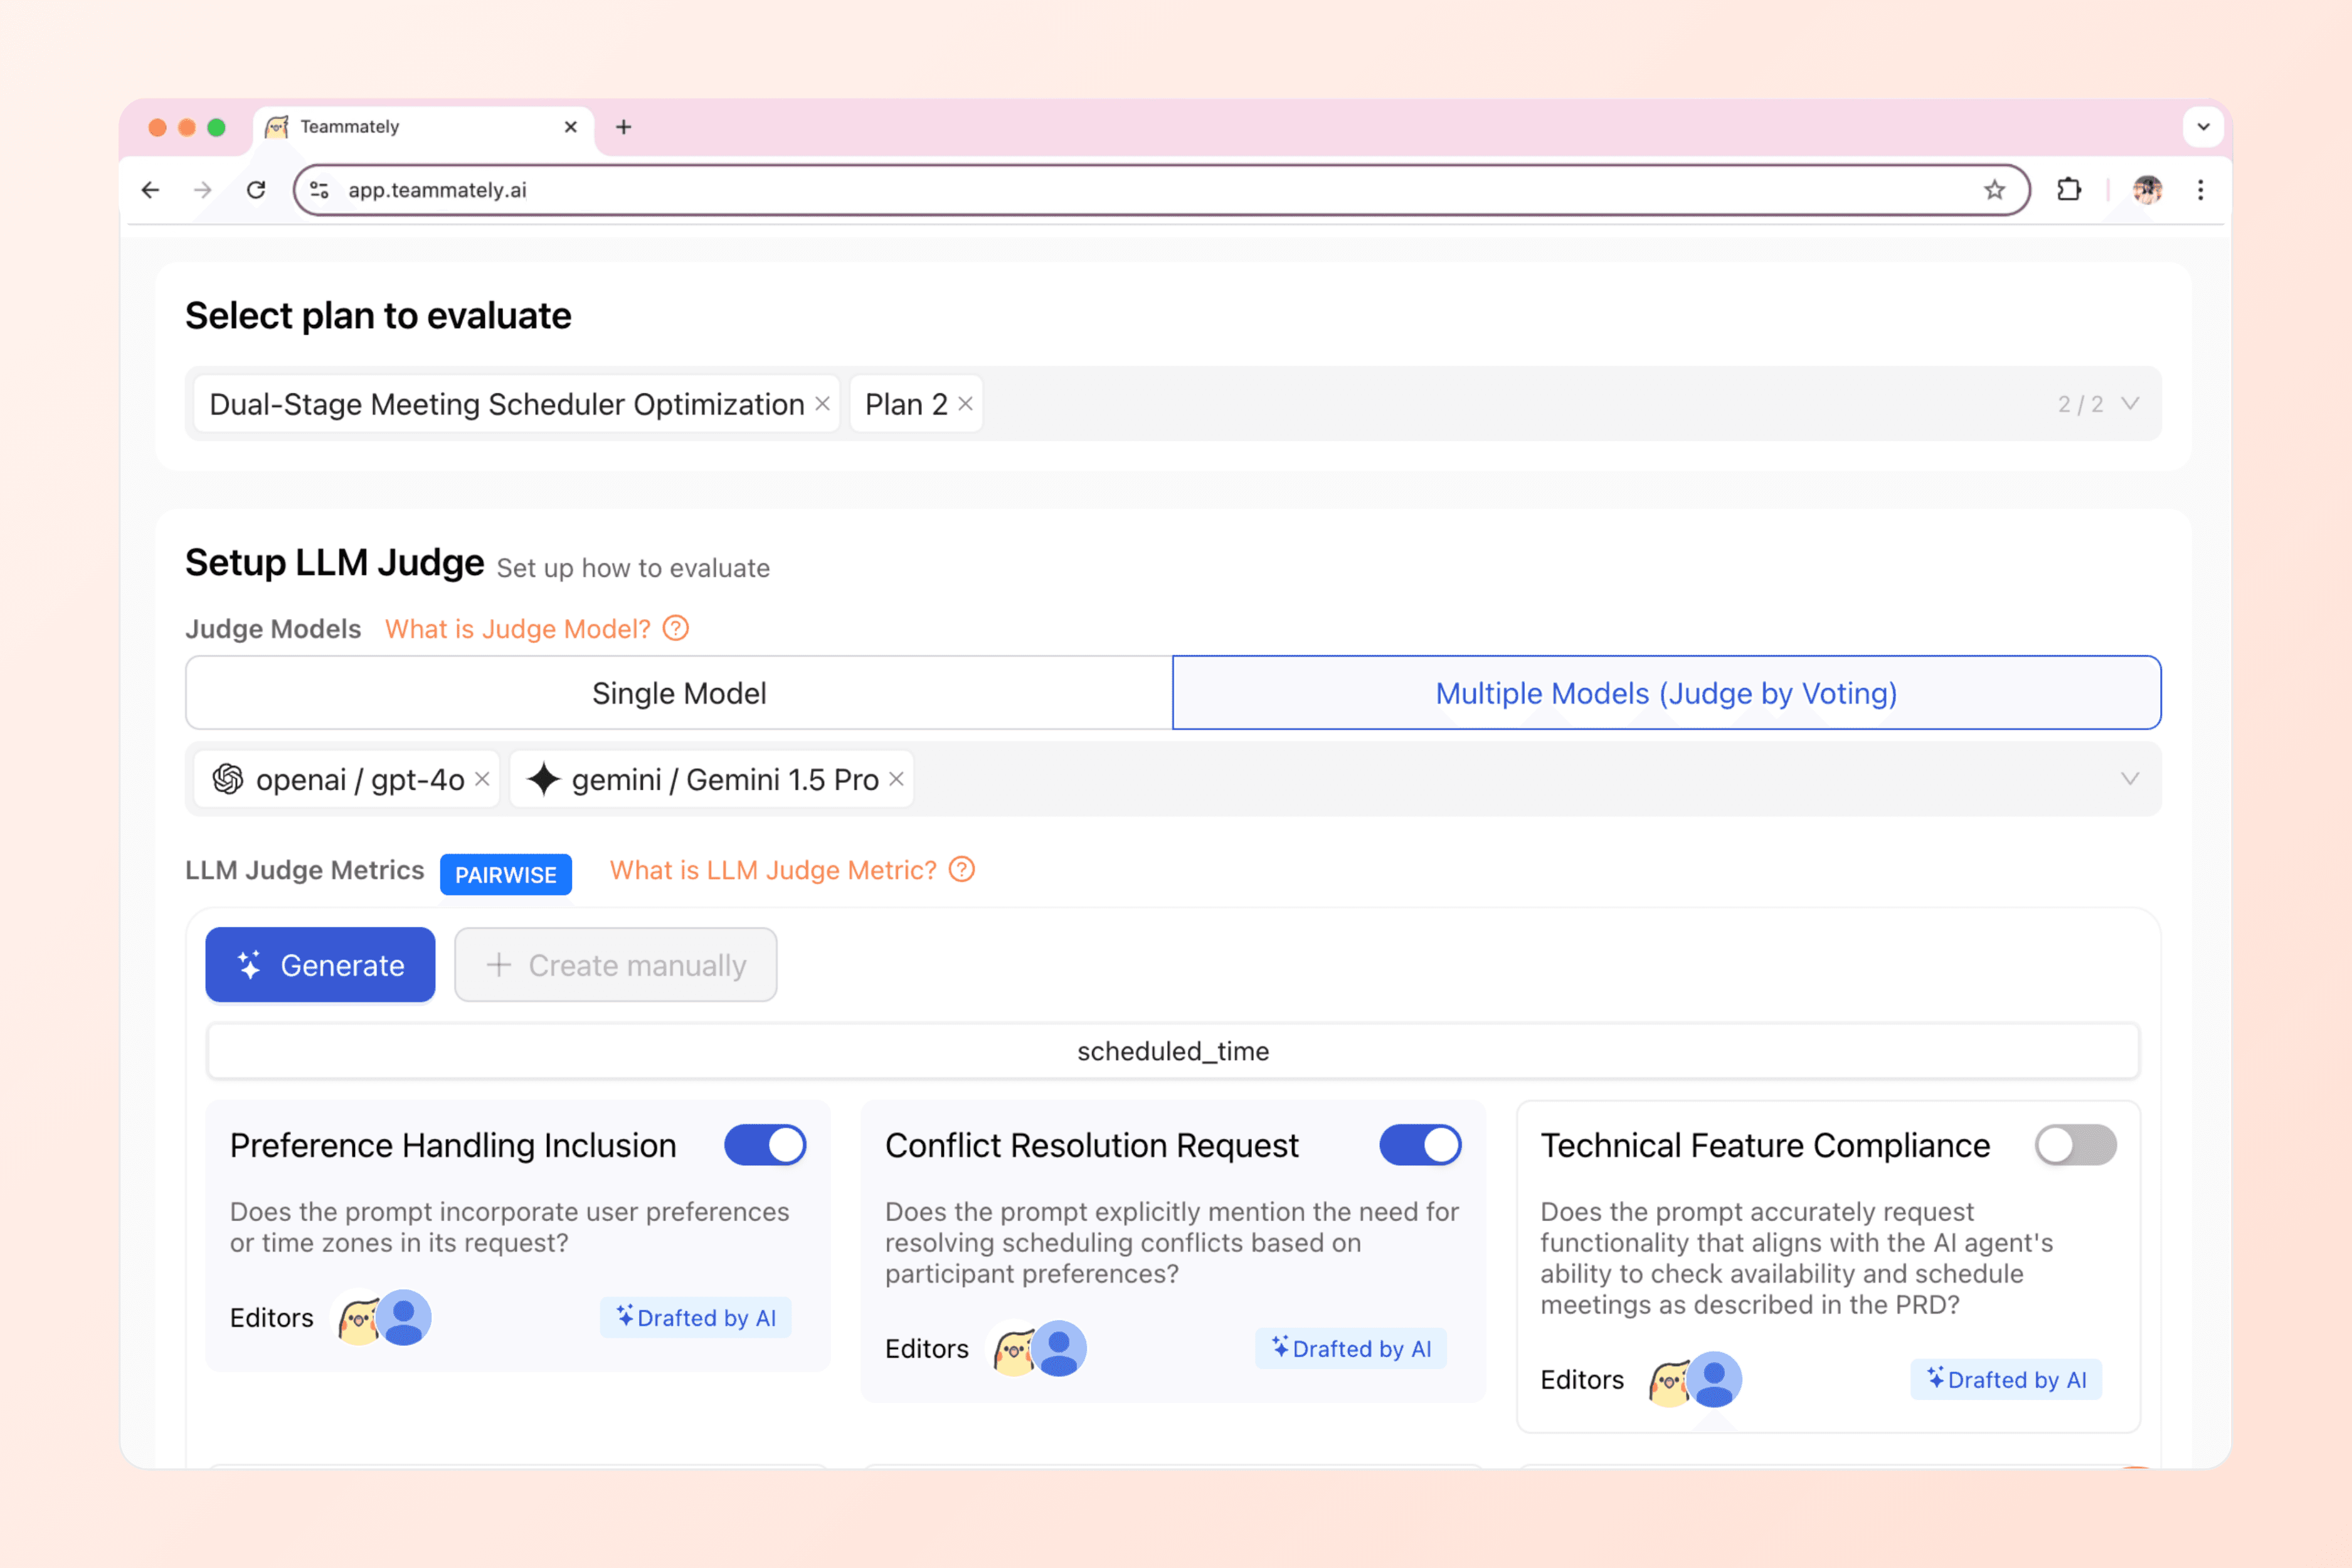Switch to Single Model judge option
Screen dimensions: 2352x1568
(679, 693)
